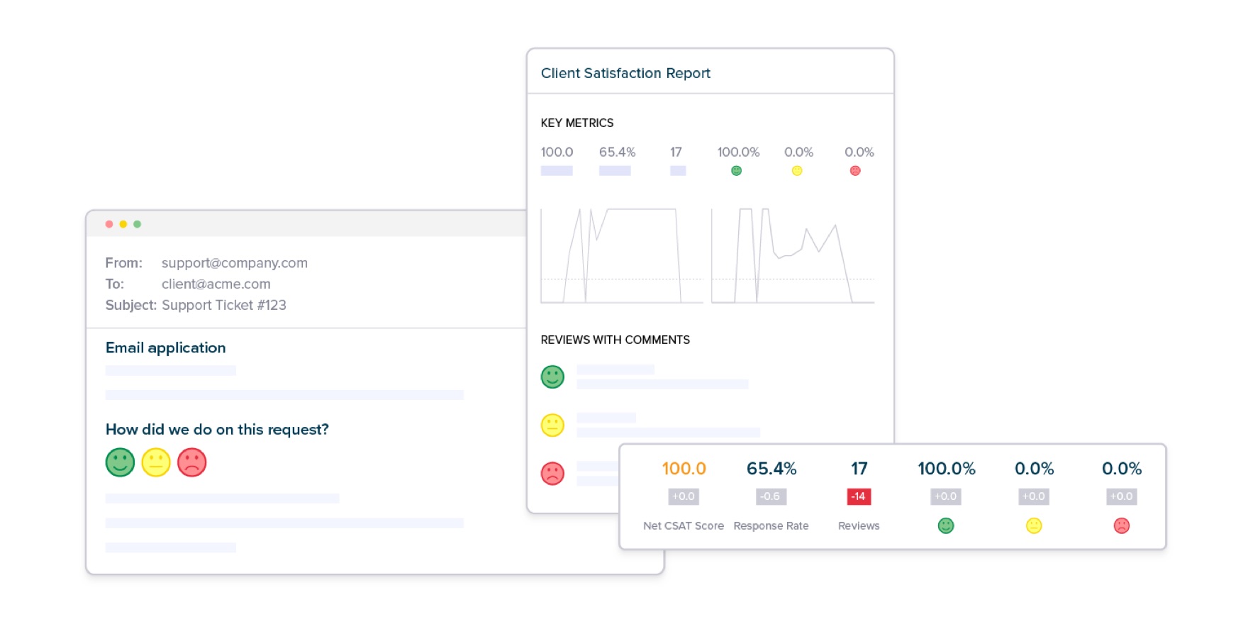1248x624 pixels.
Task: Click the left line chart in report
Action: point(622,255)
